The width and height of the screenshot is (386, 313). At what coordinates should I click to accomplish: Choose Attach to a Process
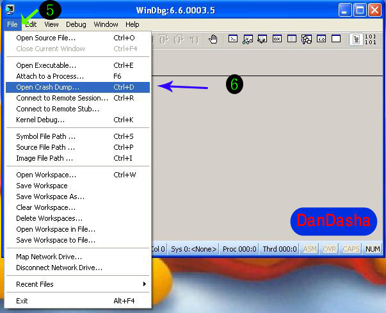[77, 76]
